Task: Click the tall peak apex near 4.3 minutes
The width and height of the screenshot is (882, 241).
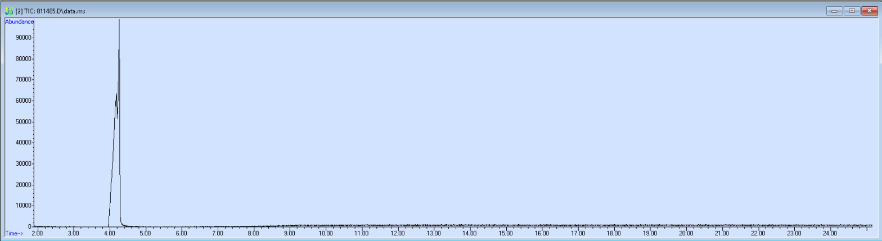Action: pyautogui.click(x=119, y=20)
